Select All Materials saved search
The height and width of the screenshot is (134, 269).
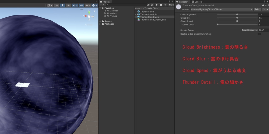click(x=112, y=11)
